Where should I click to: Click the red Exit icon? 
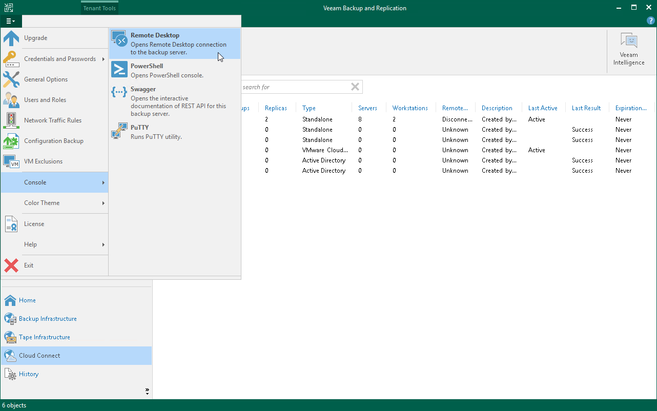(11, 265)
